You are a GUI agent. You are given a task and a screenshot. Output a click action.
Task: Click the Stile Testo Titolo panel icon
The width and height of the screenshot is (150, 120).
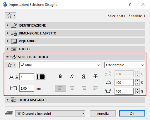pos(13,57)
